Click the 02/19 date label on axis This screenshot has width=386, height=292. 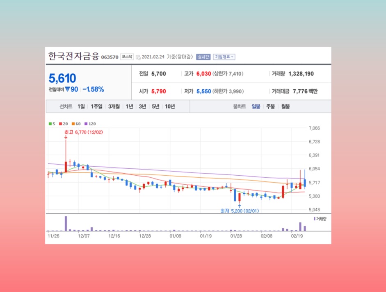297,236
